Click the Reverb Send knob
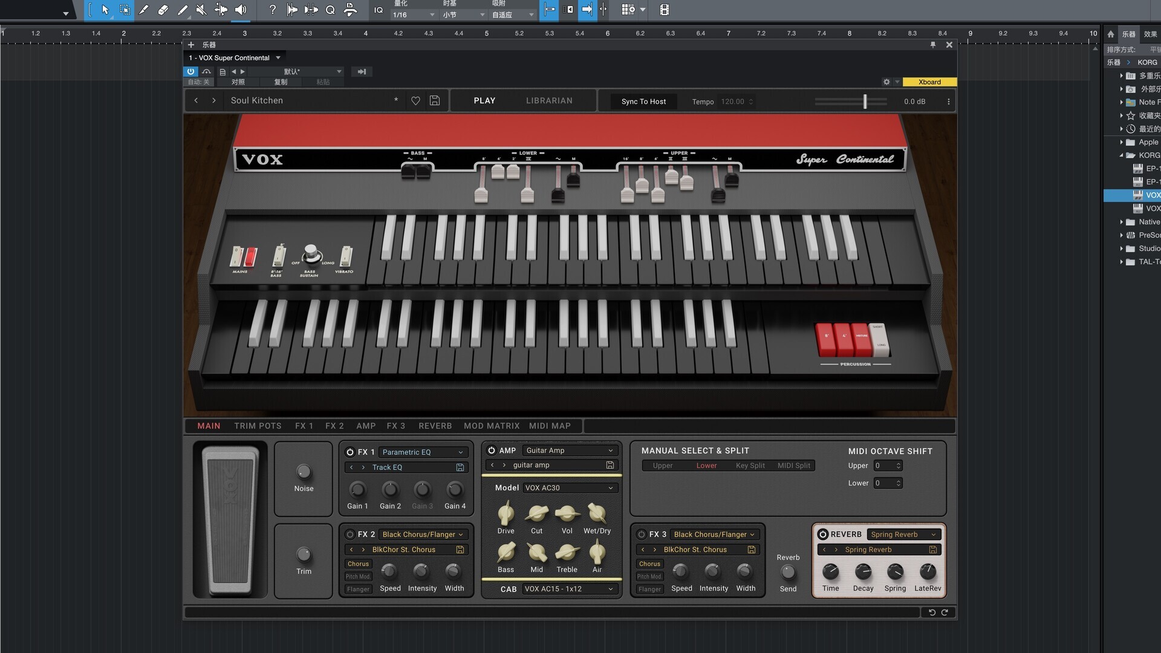 point(788,572)
